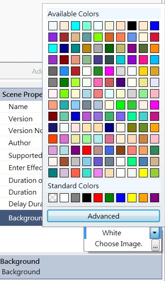
Task: Click the Choose Image. field
Action: 118,244
